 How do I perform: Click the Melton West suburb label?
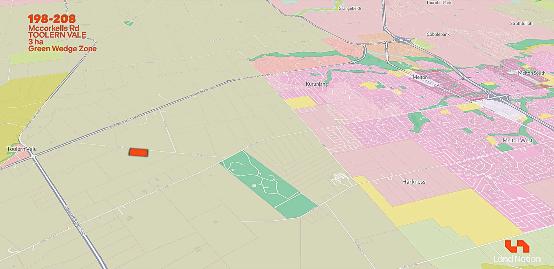coord(517,140)
